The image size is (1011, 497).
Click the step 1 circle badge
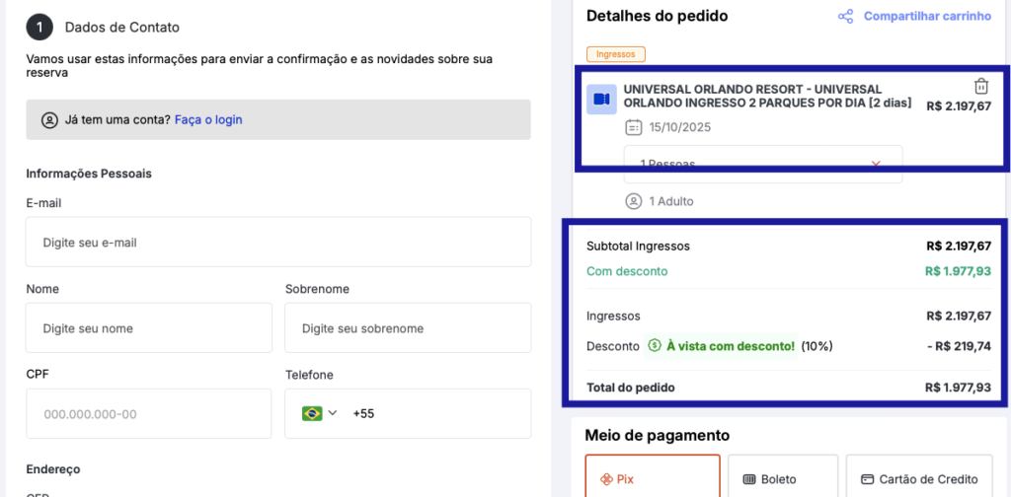tap(39, 28)
